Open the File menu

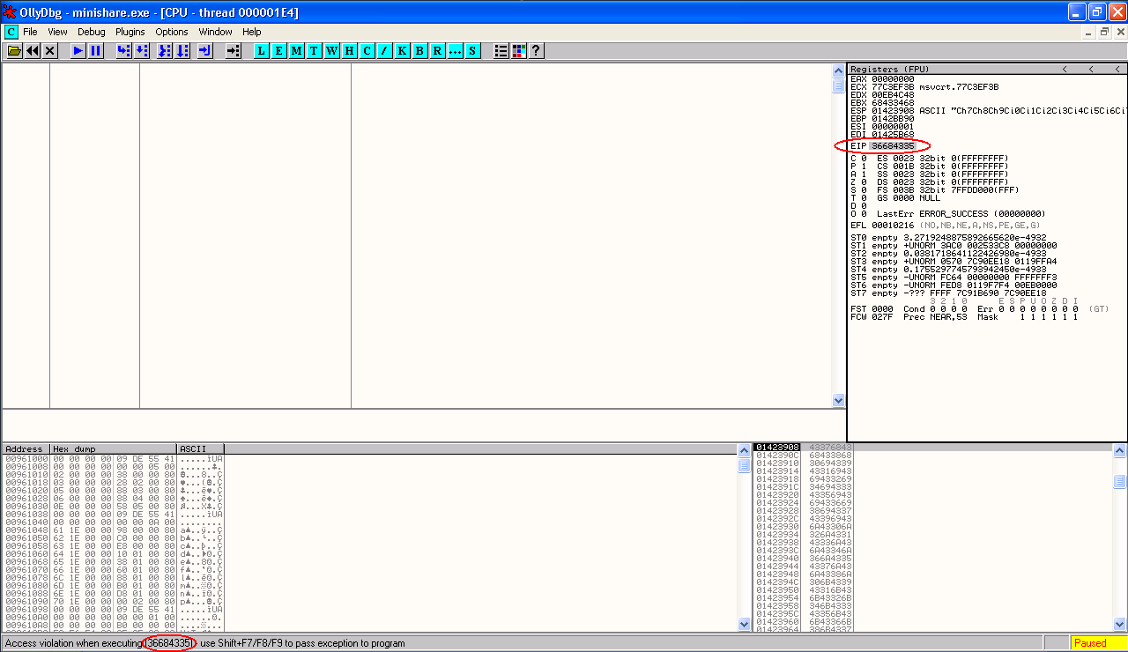(31, 32)
